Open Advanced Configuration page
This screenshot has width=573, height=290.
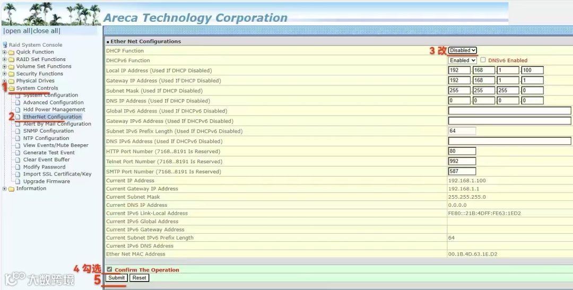point(54,103)
